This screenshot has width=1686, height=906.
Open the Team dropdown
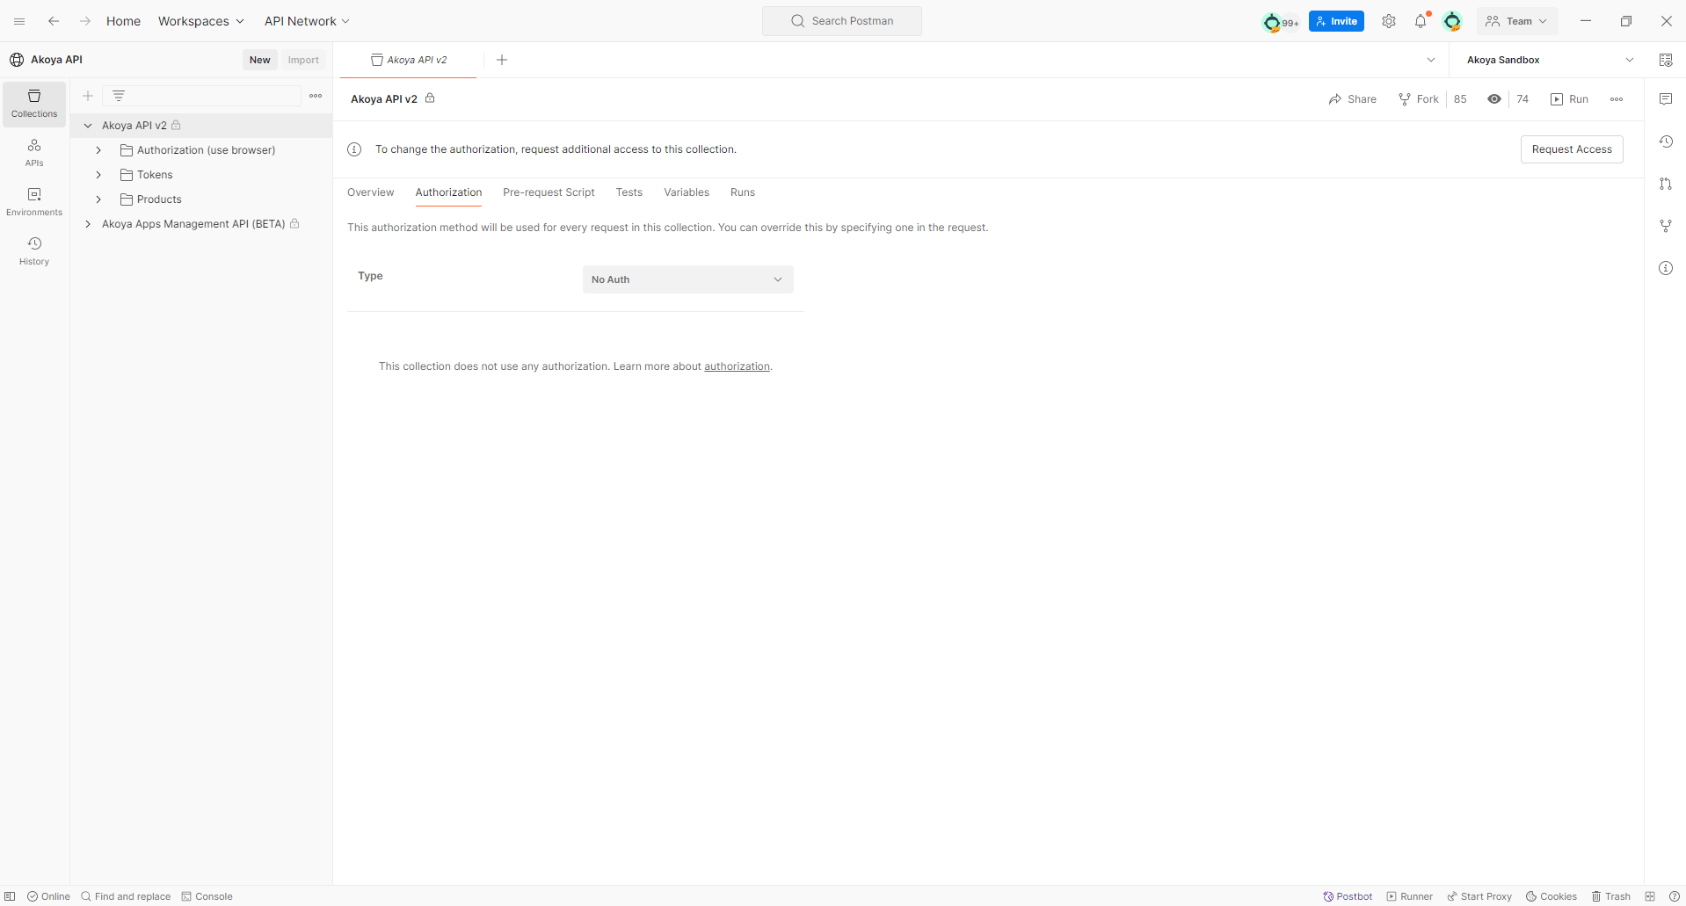point(1517,21)
